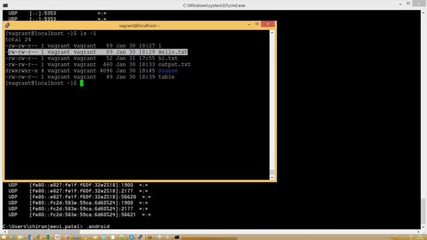Click the 'Jan 31 17:55' timestamp

pos(135,58)
